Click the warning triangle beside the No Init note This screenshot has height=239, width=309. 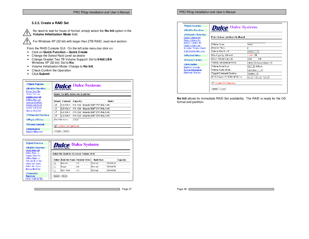(27, 33)
